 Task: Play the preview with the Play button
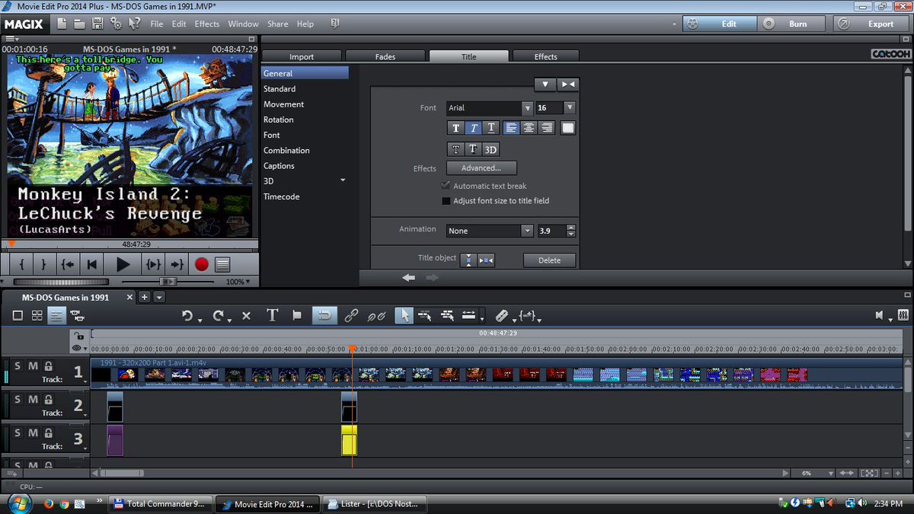pyautogui.click(x=123, y=265)
